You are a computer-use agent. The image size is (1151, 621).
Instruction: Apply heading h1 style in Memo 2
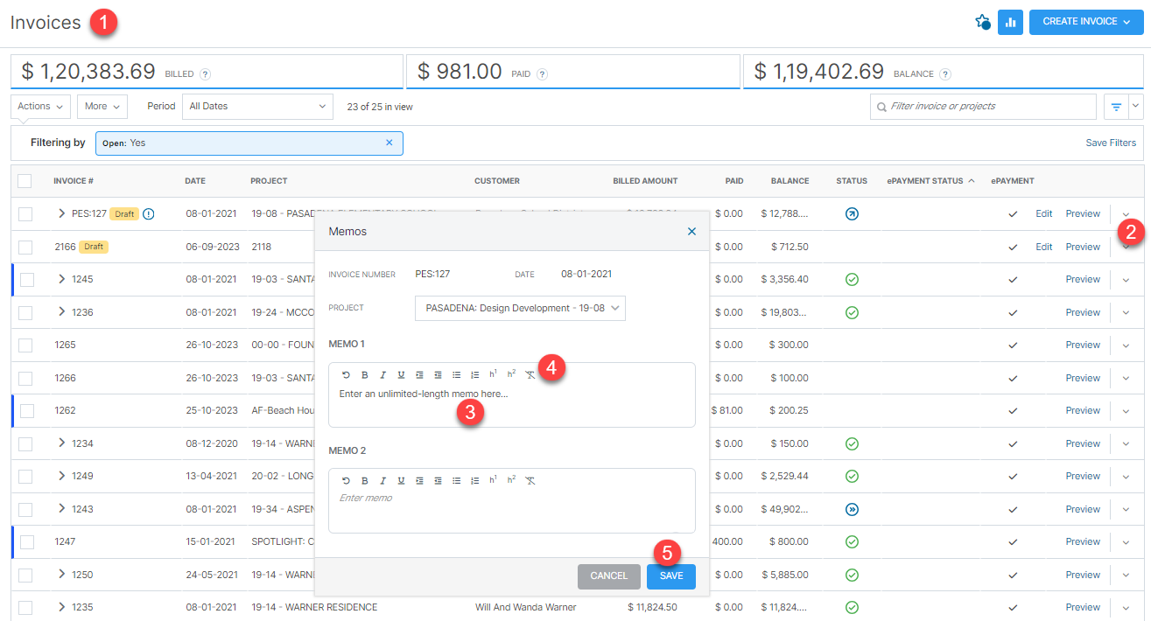(x=492, y=479)
